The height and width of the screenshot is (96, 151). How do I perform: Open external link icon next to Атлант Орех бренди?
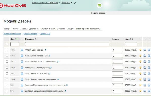[x=45, y=50]
